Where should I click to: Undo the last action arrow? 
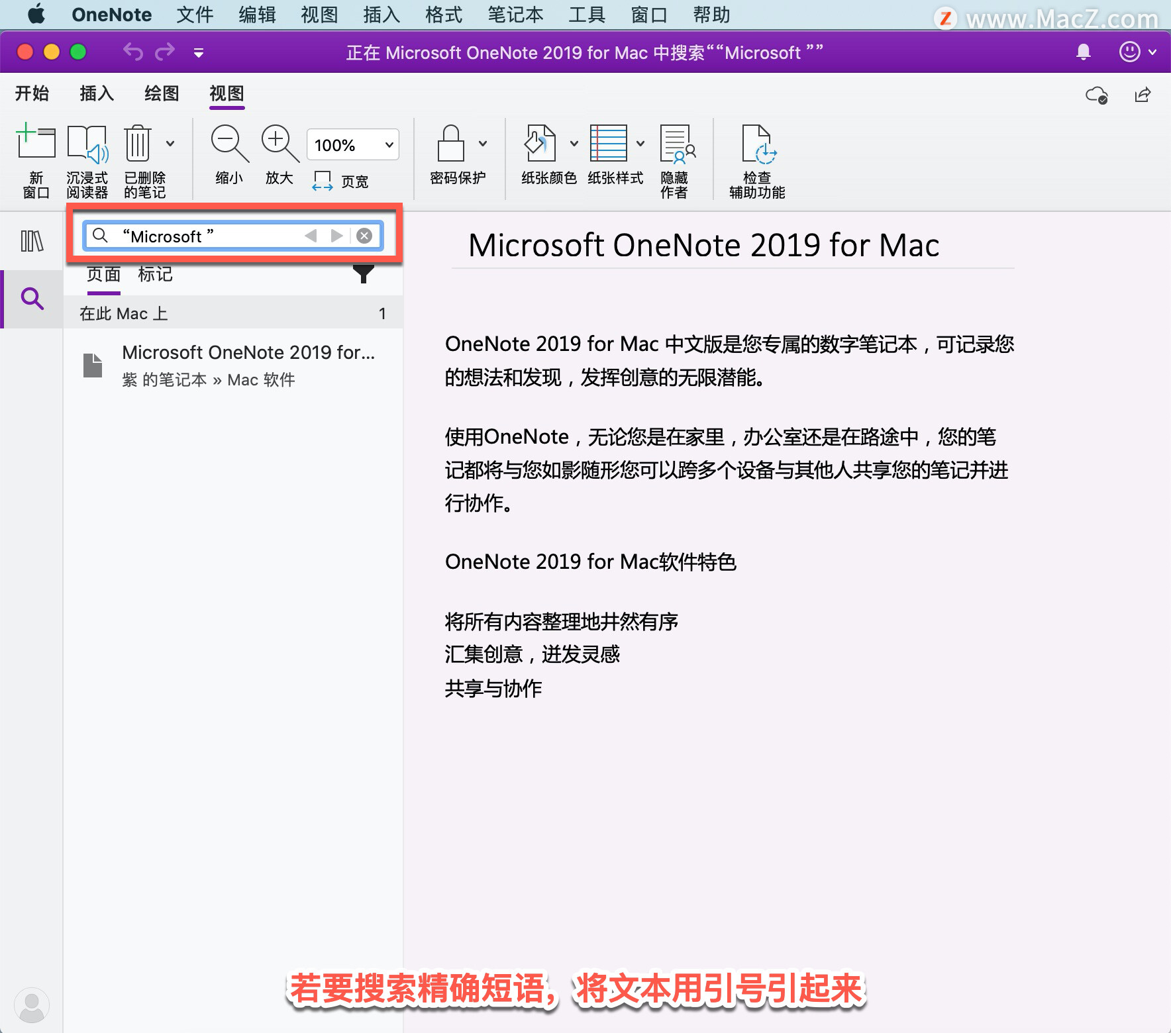point(133,52)
